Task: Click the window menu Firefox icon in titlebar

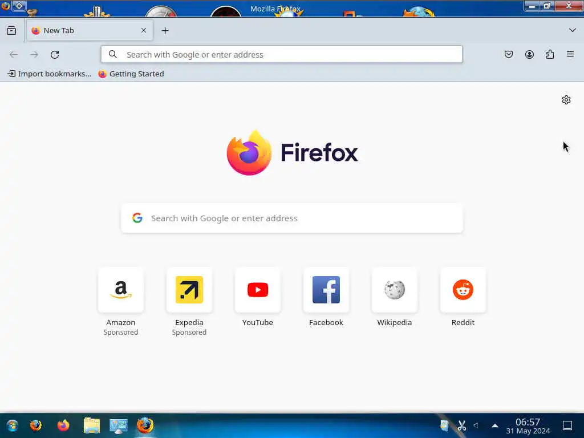Action: (x=5, y=6)
